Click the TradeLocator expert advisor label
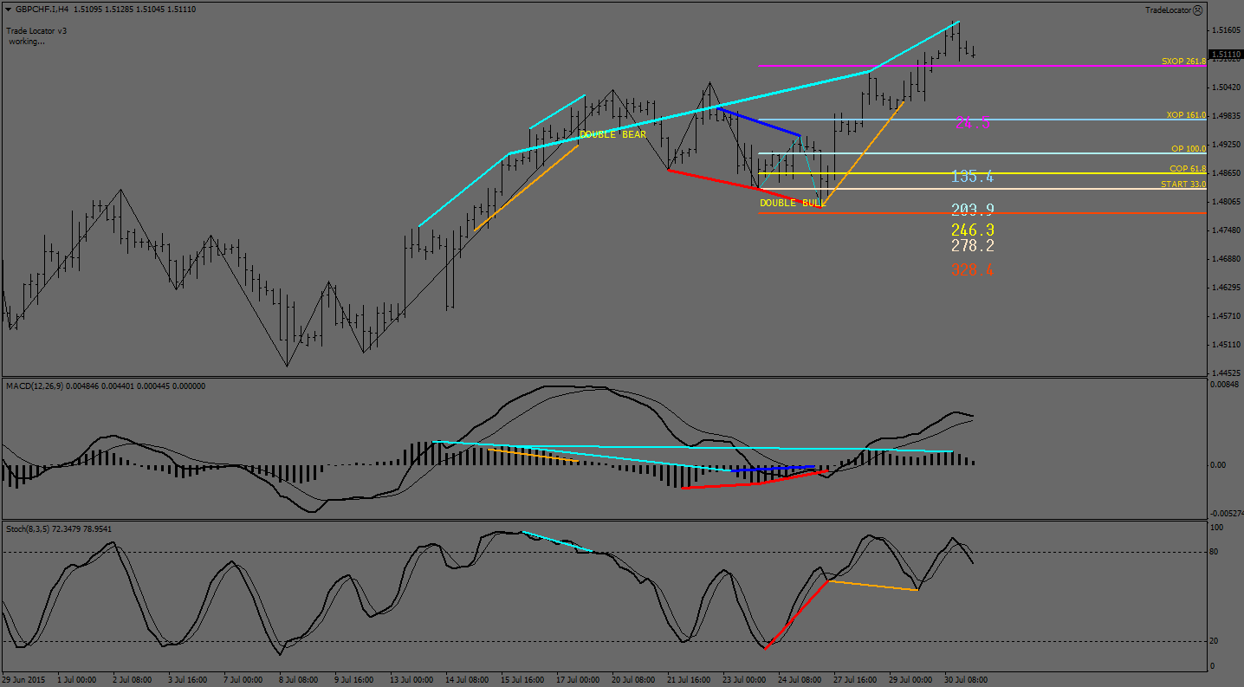 click(1168, 10)
